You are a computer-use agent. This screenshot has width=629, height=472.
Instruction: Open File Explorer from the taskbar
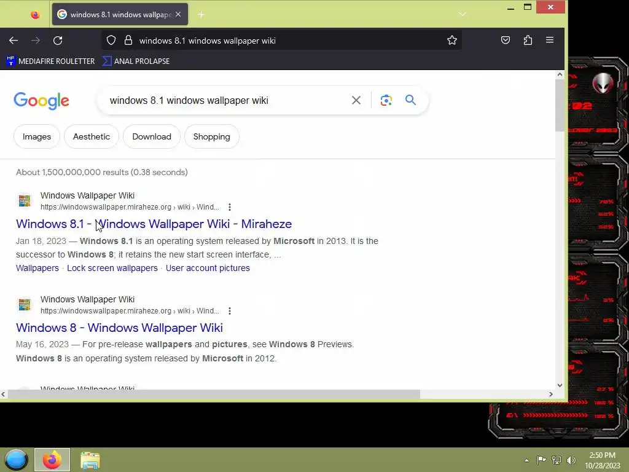(90, 460)
